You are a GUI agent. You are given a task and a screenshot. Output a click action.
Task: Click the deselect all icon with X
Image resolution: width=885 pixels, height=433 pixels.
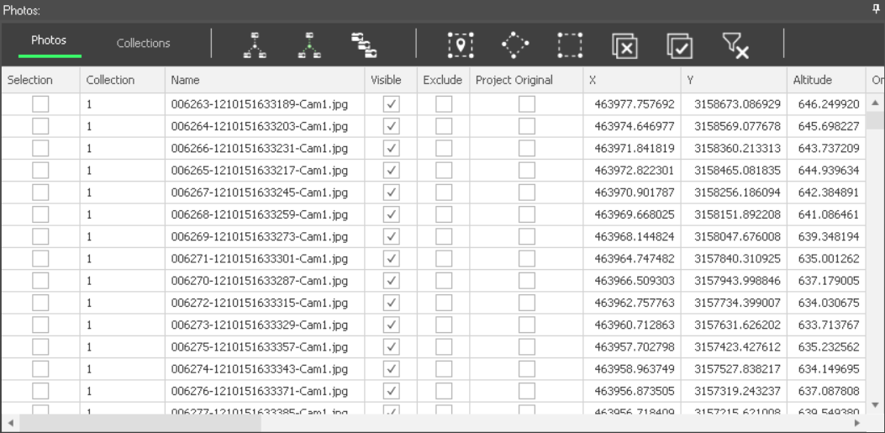(x=624, y=45)
